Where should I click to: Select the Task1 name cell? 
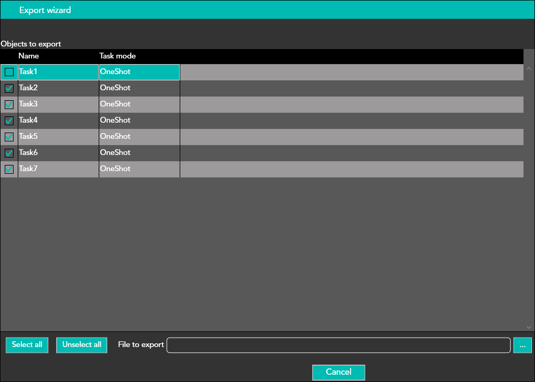58,72
